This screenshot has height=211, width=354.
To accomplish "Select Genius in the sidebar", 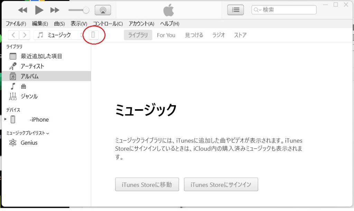I will coord(46,143).
